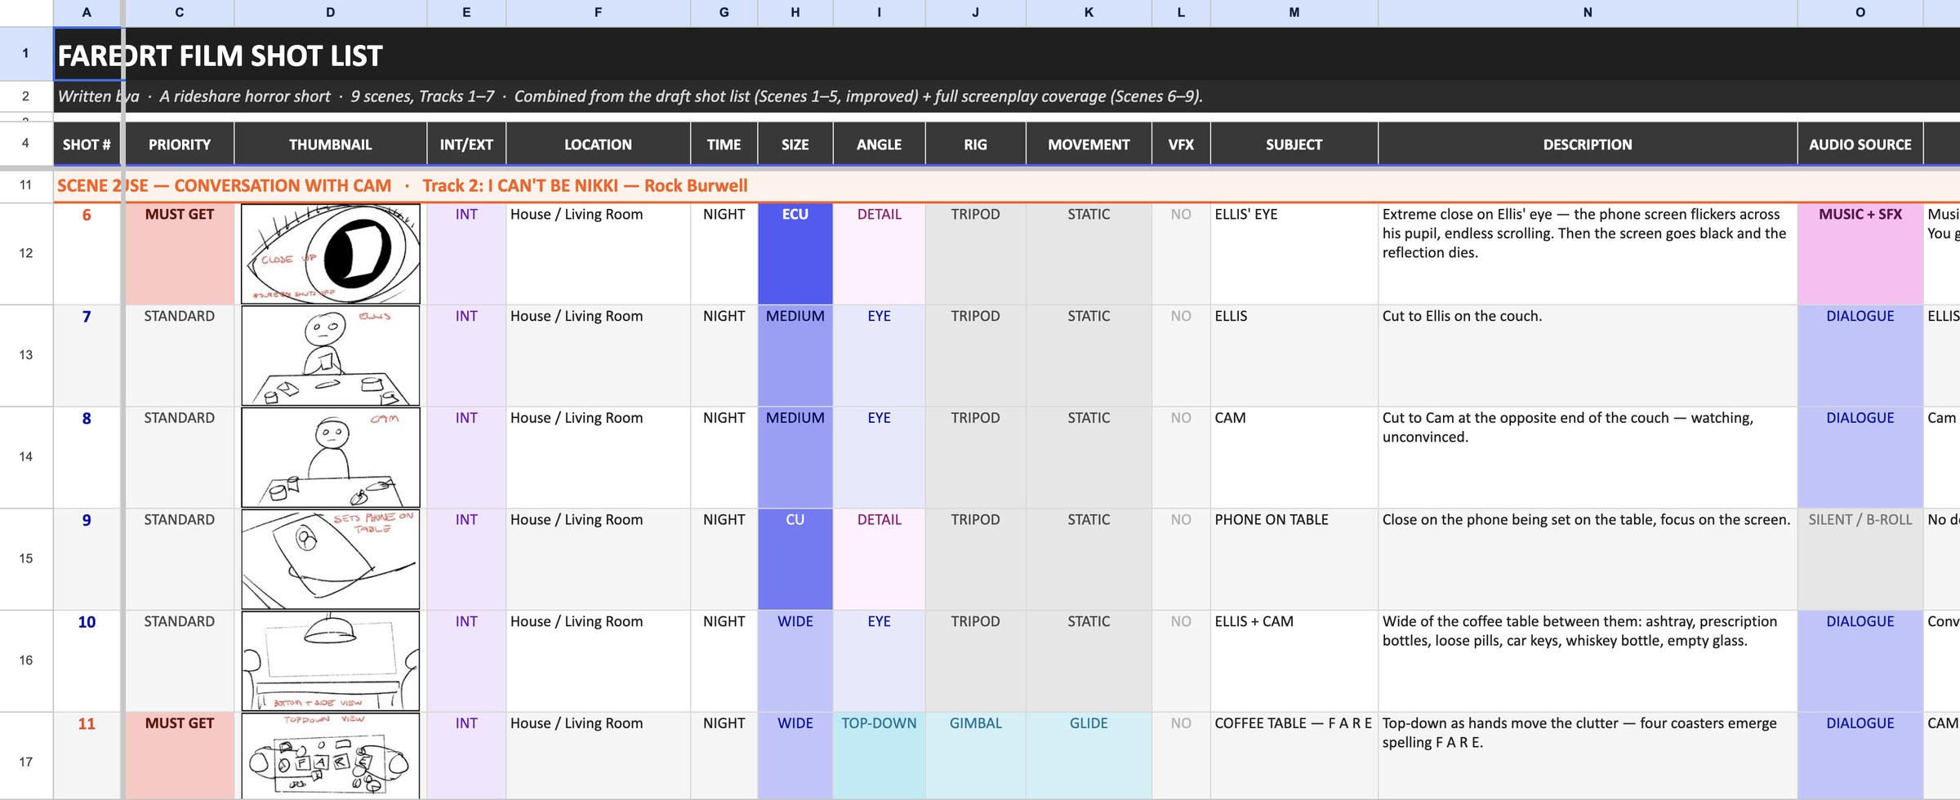Click the shot number 8 cell

pyautogui.click(x=87, y=457)
